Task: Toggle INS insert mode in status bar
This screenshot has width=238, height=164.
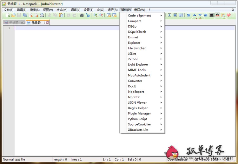Action: coord(227,160)
